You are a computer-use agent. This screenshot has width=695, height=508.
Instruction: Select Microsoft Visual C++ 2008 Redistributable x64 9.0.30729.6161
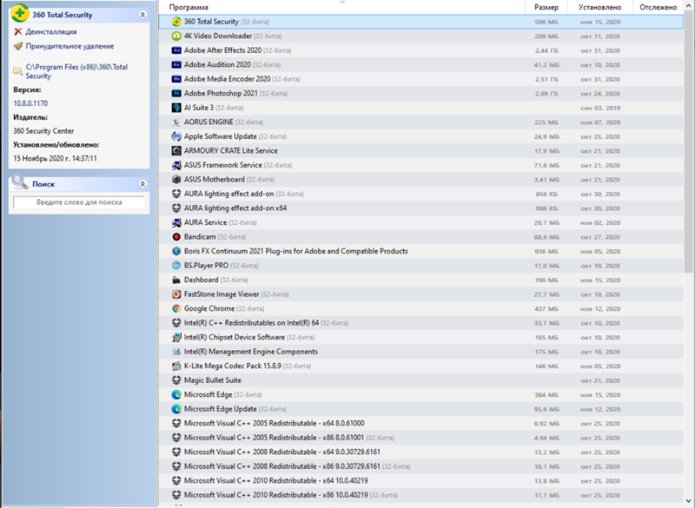click(x=420, y=452)
